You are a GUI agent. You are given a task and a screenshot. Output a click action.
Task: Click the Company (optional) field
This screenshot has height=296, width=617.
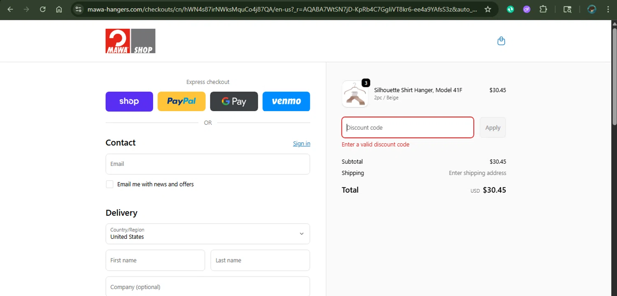208,287
